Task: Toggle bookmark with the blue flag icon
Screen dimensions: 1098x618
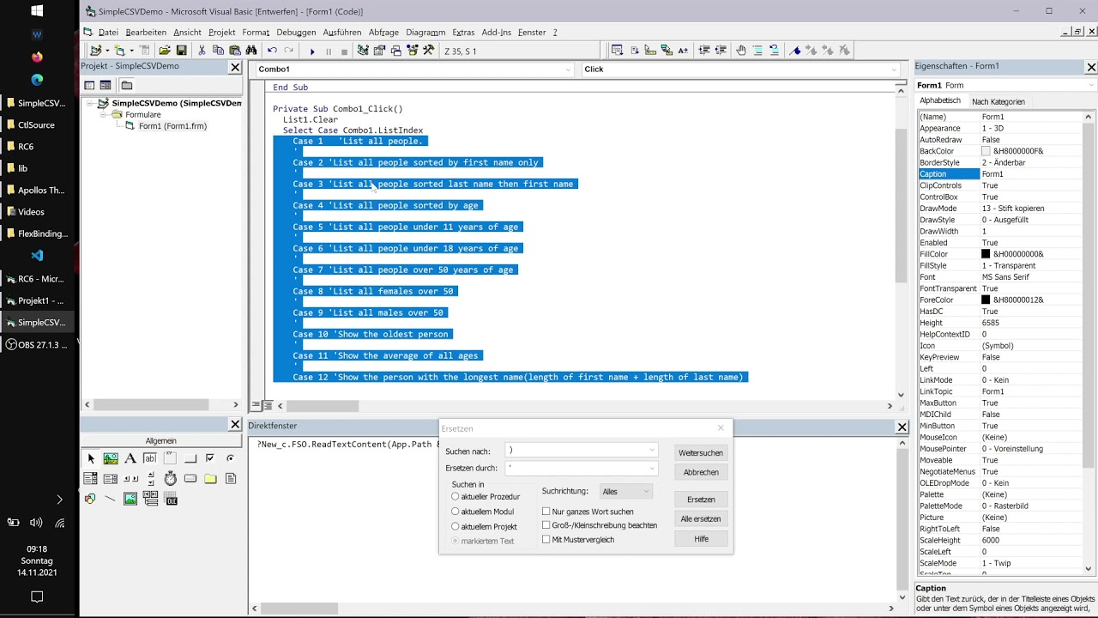Action: pos(795,51)
